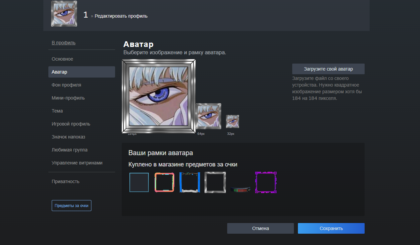The width and height of the screenshot is (420, 245).
Task: Click the 'Отмена' button
Action: [261, 228]
